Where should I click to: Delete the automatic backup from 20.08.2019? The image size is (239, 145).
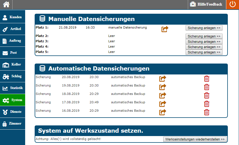pyautogui.click(x=207, y=79)
